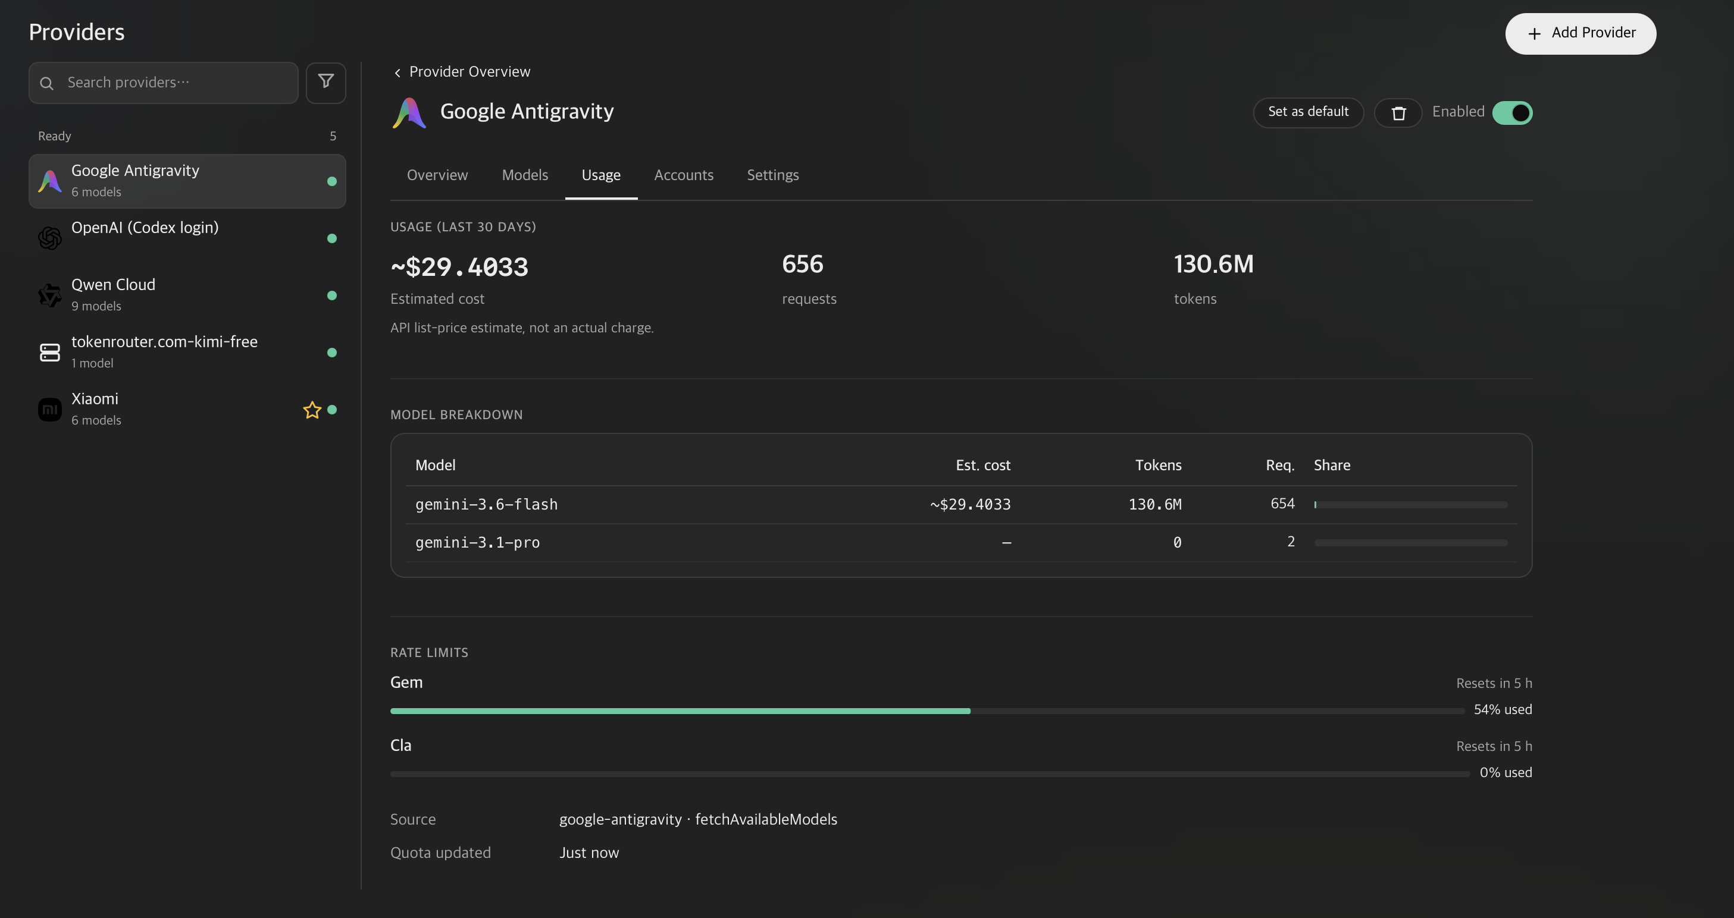Image resolution: width=1734 pixels, height=918 pixels.
Task: Click the google-antigravity · fetchAvailableModels source value
Action: 698,819
